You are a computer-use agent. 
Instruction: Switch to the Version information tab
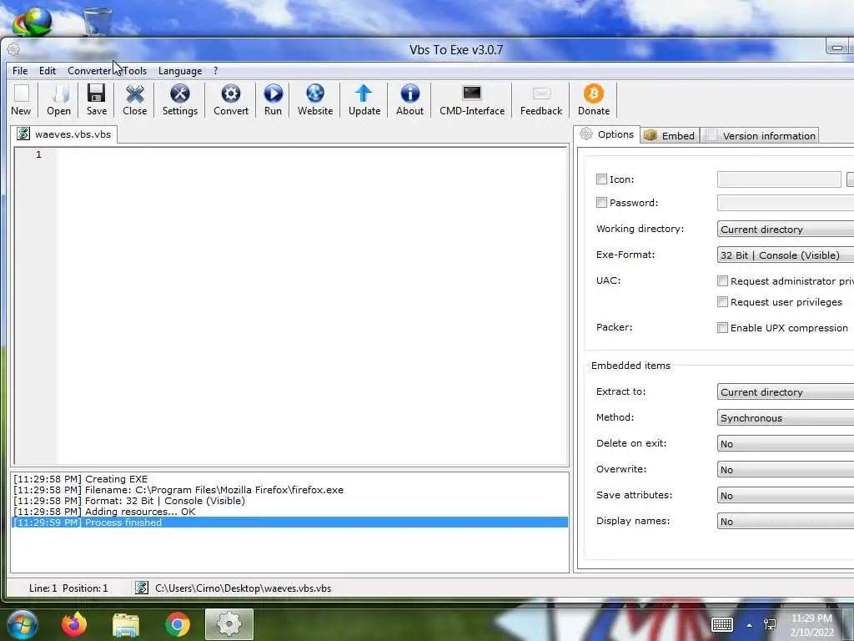point(761,136)
